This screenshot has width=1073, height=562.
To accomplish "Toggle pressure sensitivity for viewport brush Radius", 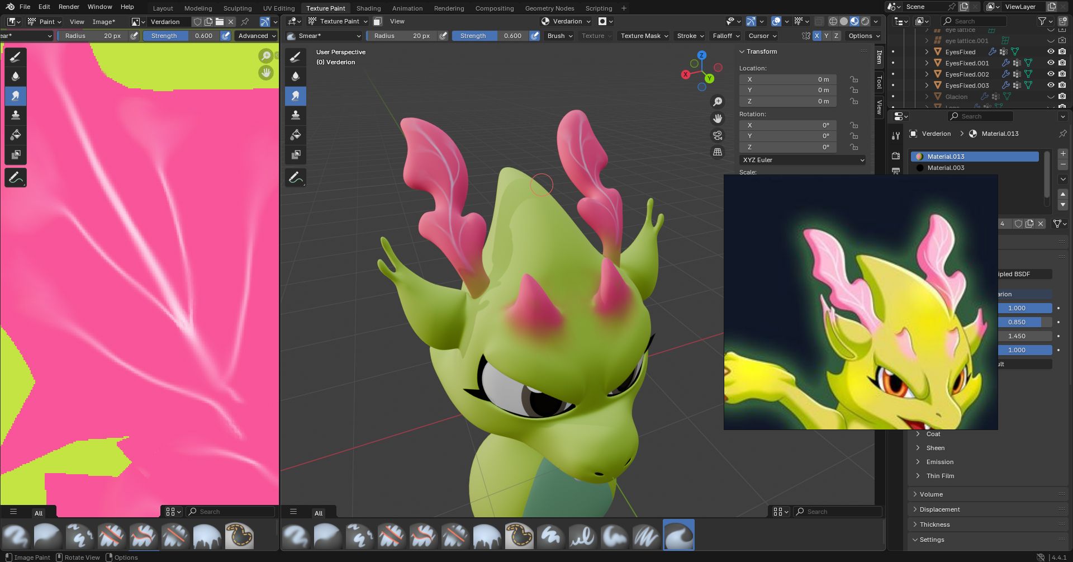I will (443, 36).
